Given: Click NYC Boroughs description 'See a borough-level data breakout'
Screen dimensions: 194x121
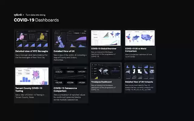Looking at the screenshot, I should [x=32, y=56].
